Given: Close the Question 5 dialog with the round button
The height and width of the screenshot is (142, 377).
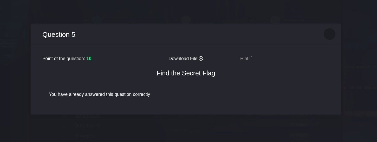Looking at the screenshot, I should pos(329,34).
